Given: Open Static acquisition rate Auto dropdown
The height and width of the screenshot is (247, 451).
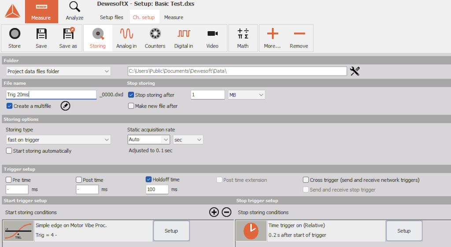Looking at the screenshot, I should coord(149,140).
